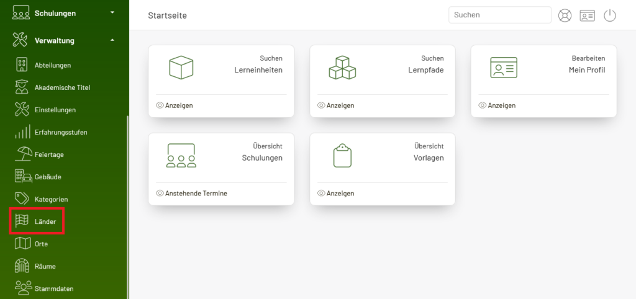Click the Schulungen classroom tile icon
The height and width of the screenshot is (299, 636).
181,156
